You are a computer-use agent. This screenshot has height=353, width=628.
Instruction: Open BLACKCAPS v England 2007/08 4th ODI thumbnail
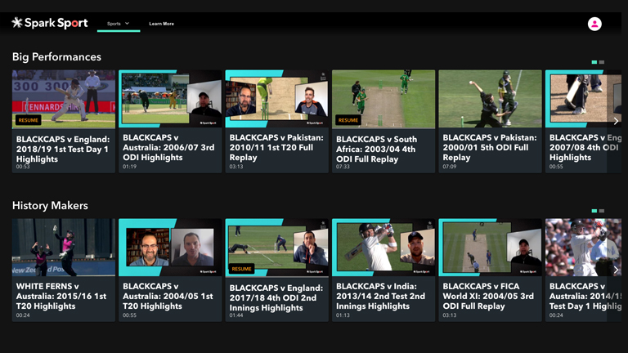(584, 99)
